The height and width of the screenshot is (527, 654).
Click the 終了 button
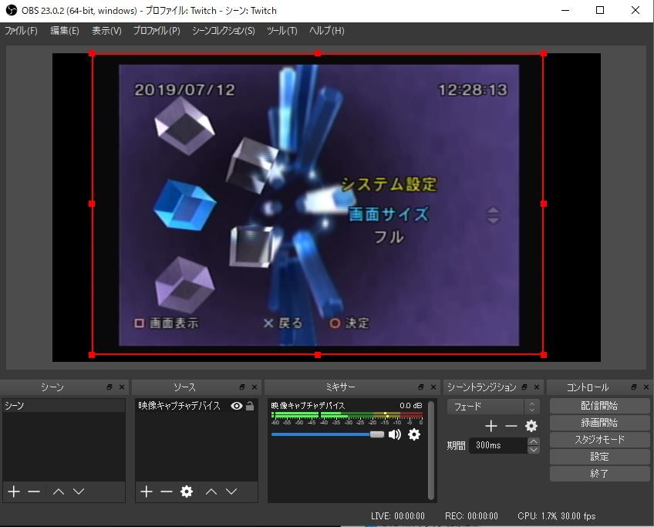[599, 474]
